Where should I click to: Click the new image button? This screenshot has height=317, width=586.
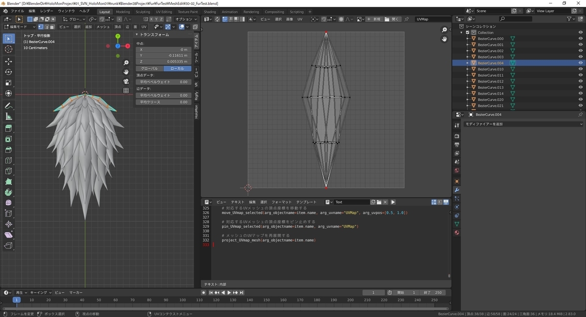point(374,19)
